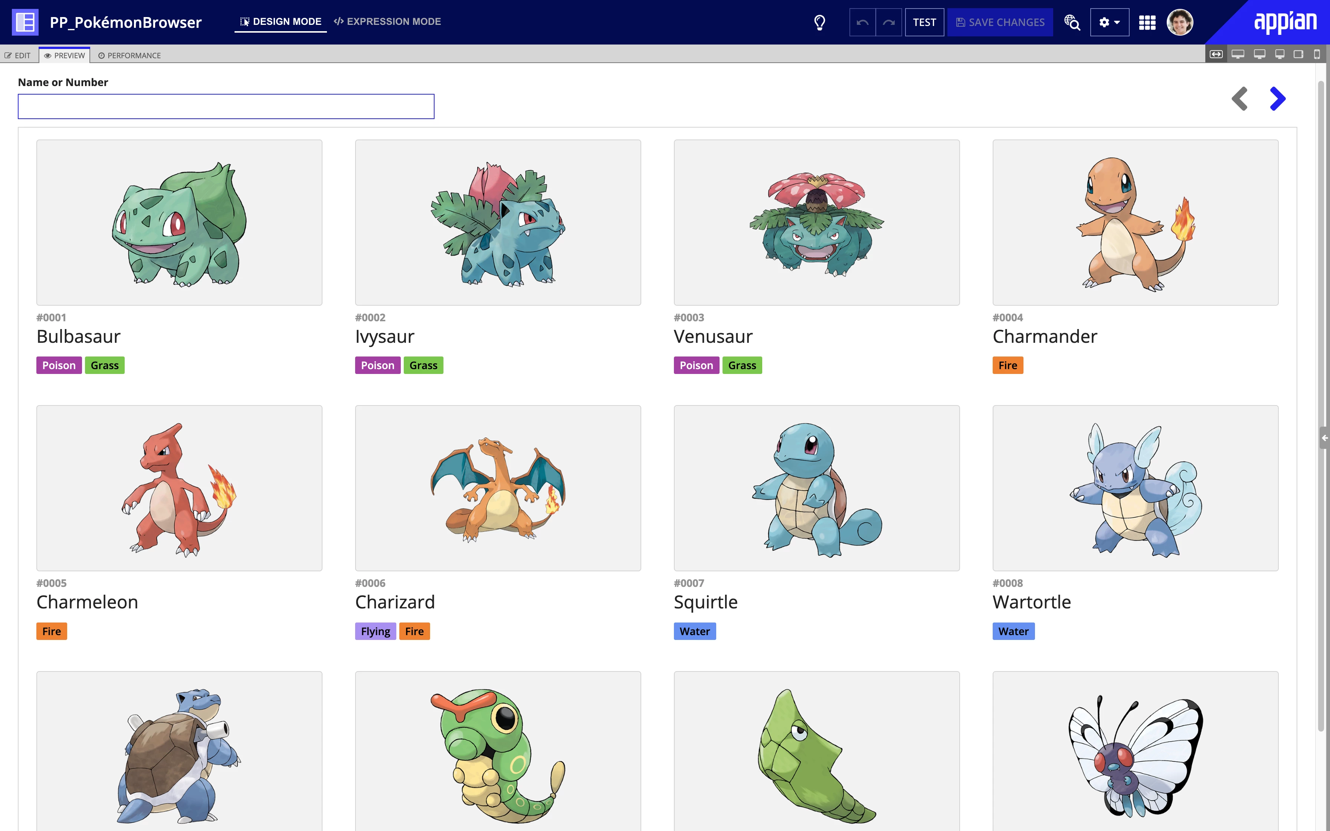Image resolution: width=1330 pixels, height=831 pixels.
Task: Click the PP_PokémonBrowser title
Action: tap(126, 23)
